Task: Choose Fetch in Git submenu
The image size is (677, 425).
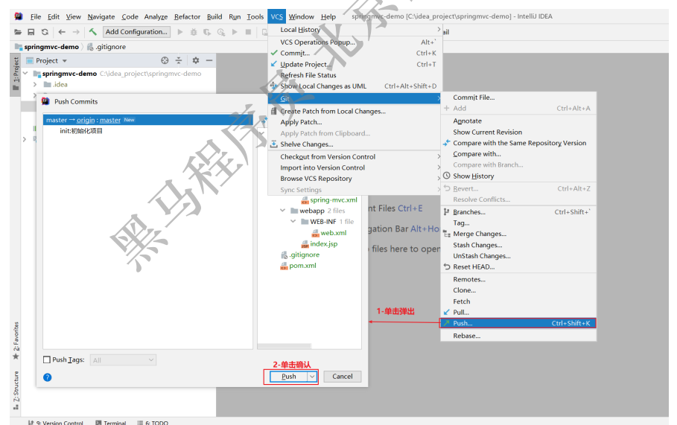Action: (518, 301)
